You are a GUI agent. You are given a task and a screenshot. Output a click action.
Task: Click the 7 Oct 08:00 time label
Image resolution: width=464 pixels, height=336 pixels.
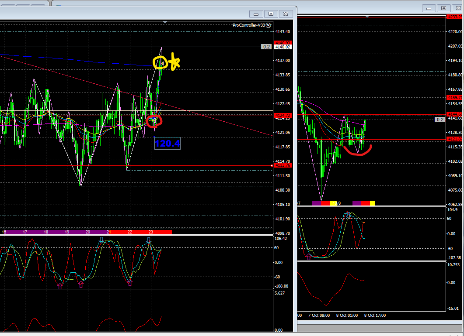coord(319,315)
